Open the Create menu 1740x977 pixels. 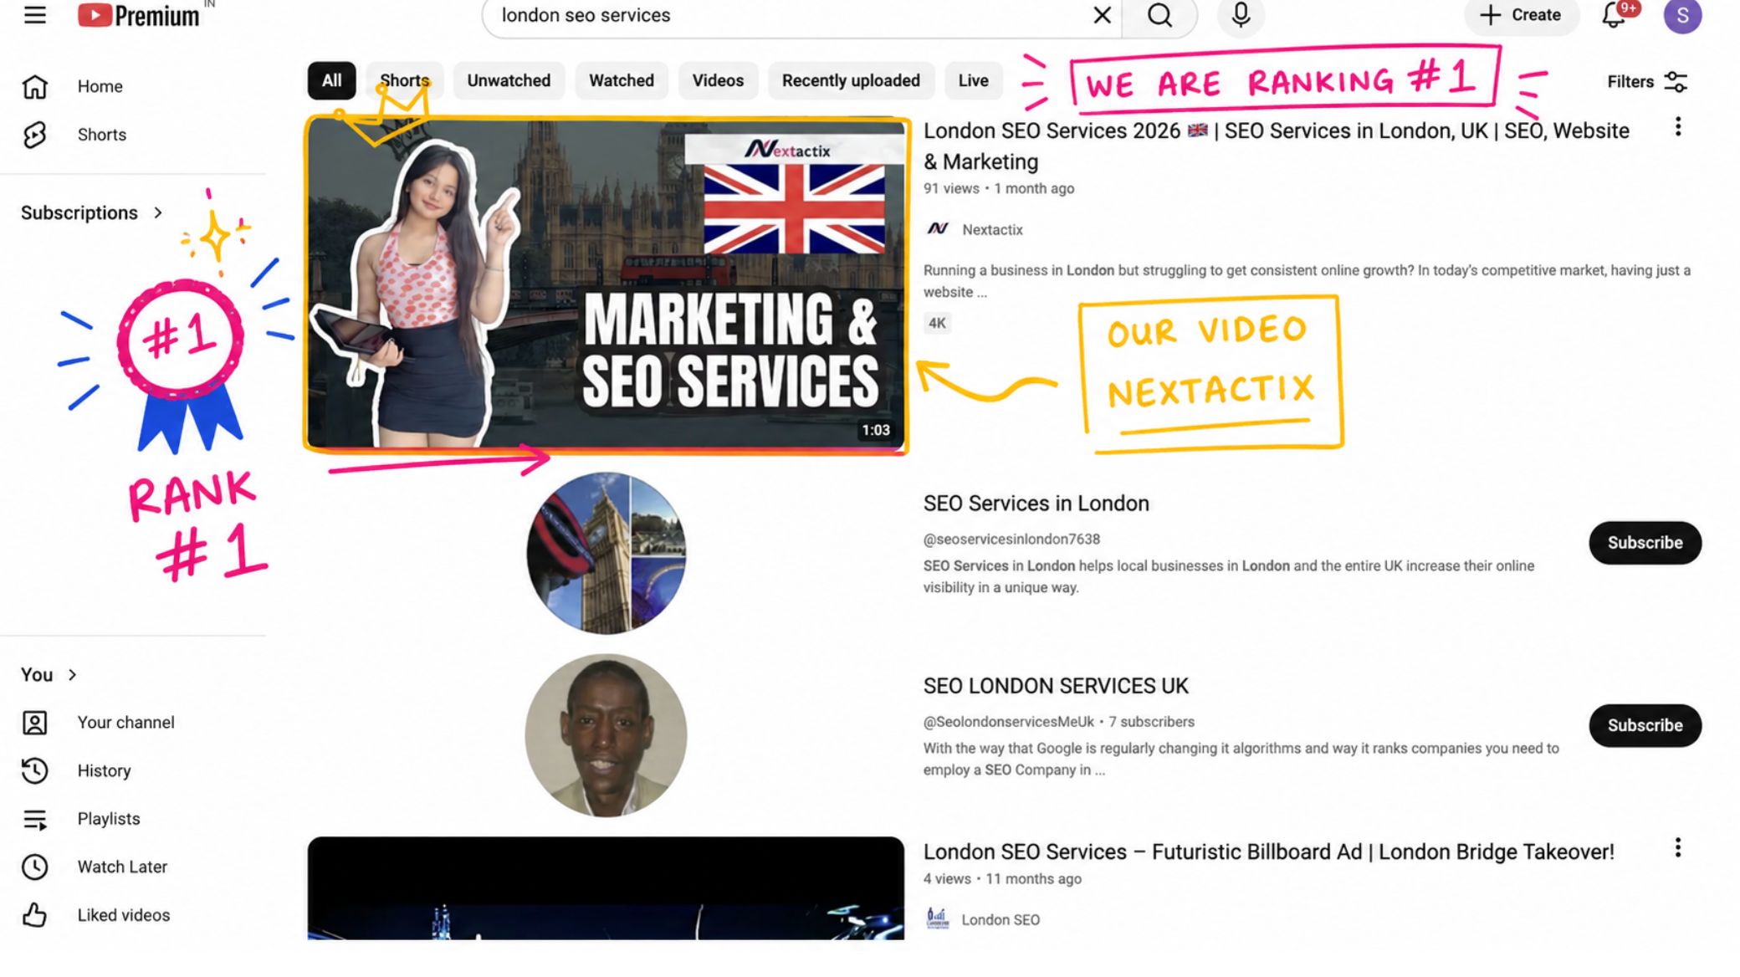(x=1520, y=15)
